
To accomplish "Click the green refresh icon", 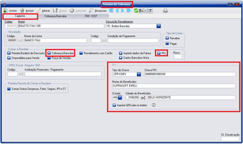I will coord(136,11).
